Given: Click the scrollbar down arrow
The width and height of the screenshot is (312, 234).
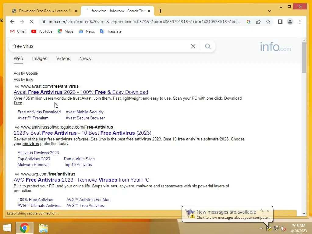Looking at the screenshot, I should point(304,214).
